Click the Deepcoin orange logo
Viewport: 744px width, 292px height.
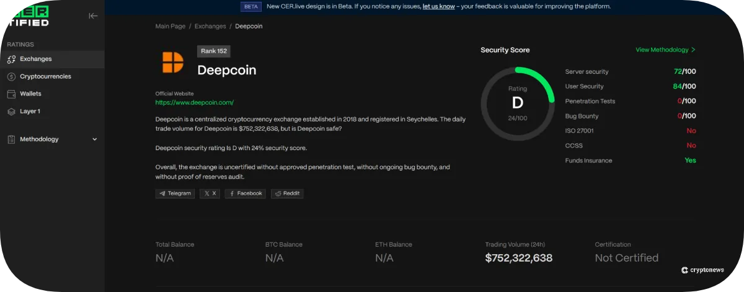tap(173, 63)
